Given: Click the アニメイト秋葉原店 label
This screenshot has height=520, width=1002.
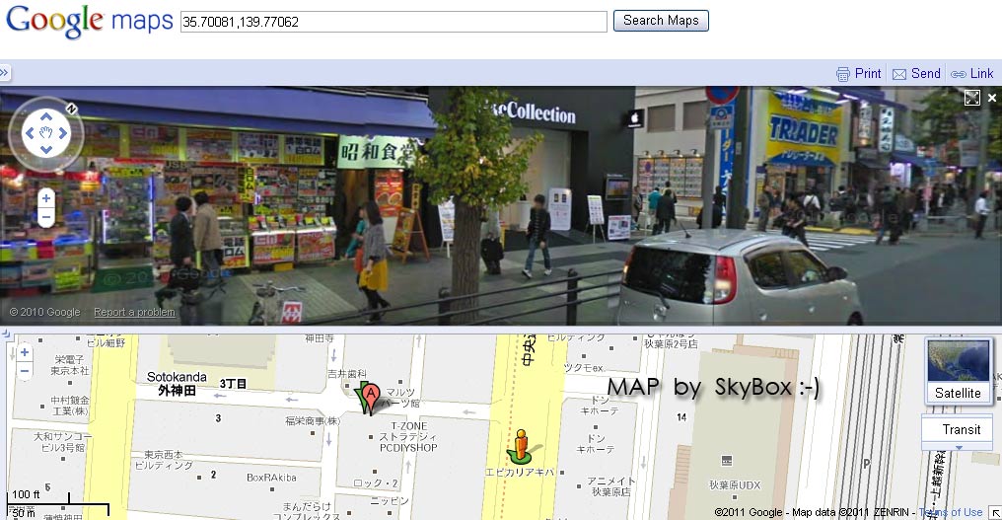Looking at the screenshot, I should click(610, 486).
